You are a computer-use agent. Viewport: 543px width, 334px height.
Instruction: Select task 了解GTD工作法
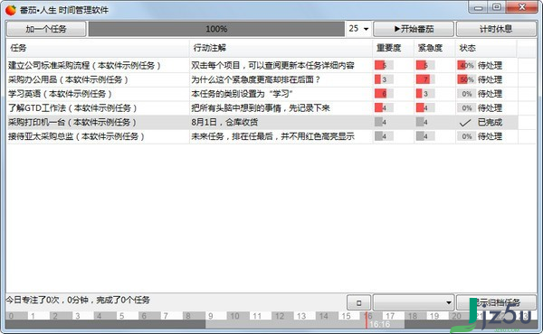[72, 107]
